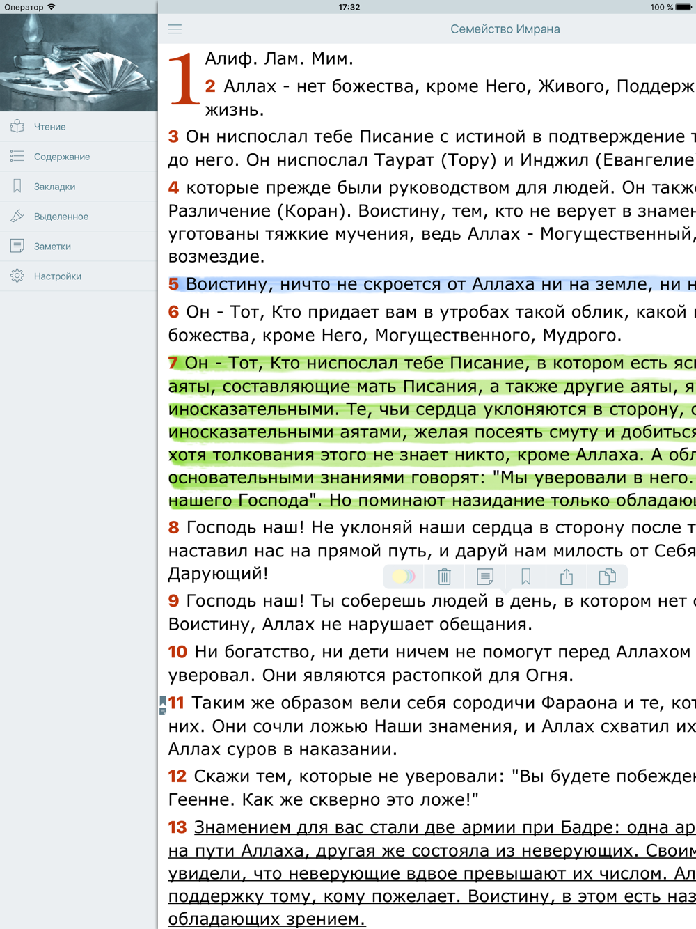The height and width of the screenshot is (929, 696).
Task: Tap verse number 3
Action: [x=173, y=136]
